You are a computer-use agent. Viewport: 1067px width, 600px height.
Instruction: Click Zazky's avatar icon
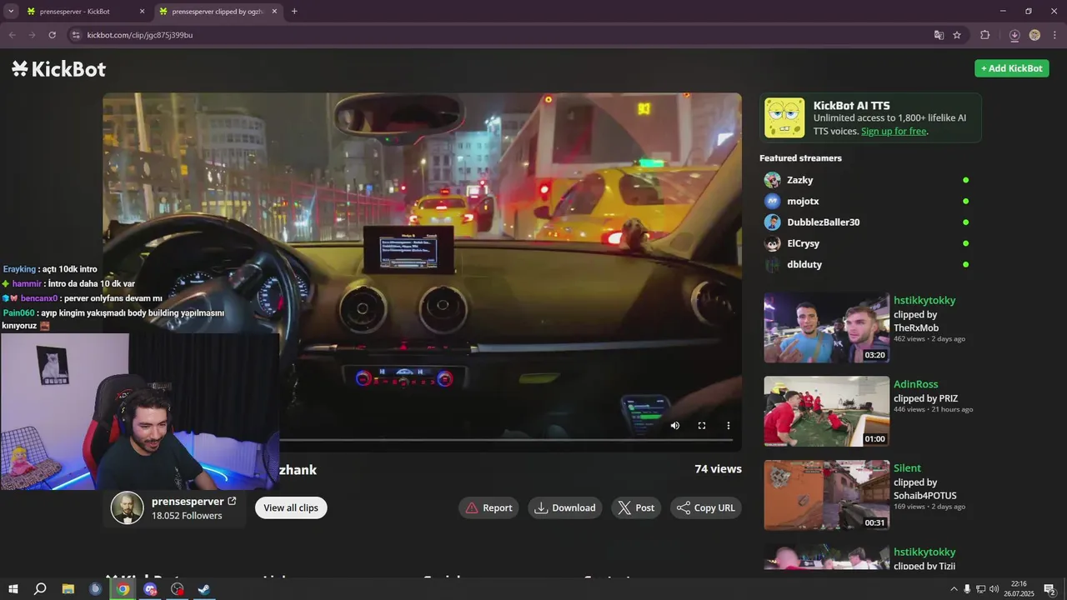coord(773,180)
